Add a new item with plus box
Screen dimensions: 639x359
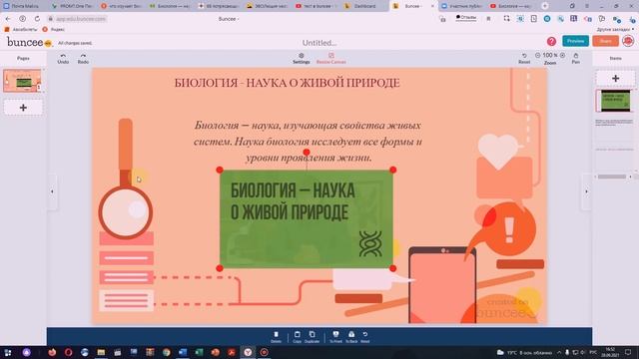tap(615, 78)
